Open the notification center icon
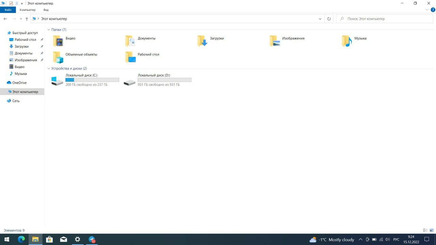436x245 pixels. (x=427, y=240)
